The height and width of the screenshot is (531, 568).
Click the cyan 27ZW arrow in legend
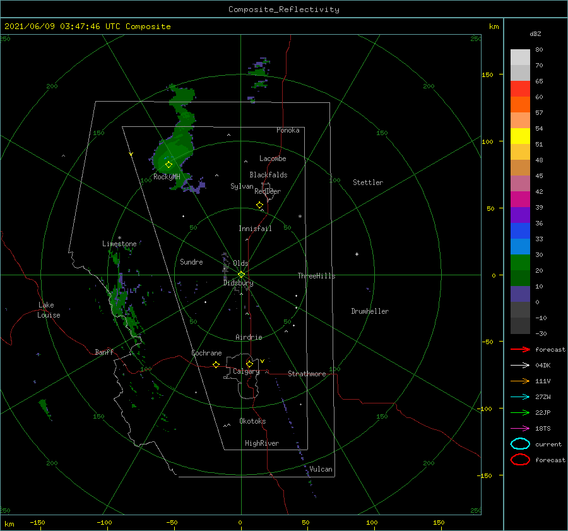520,397
